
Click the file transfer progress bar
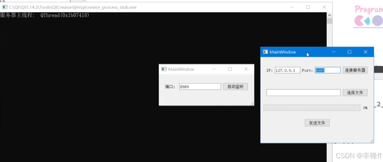click(312, 108)
